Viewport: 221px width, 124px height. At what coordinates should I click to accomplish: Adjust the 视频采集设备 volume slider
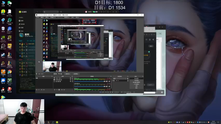click(90, 87)
